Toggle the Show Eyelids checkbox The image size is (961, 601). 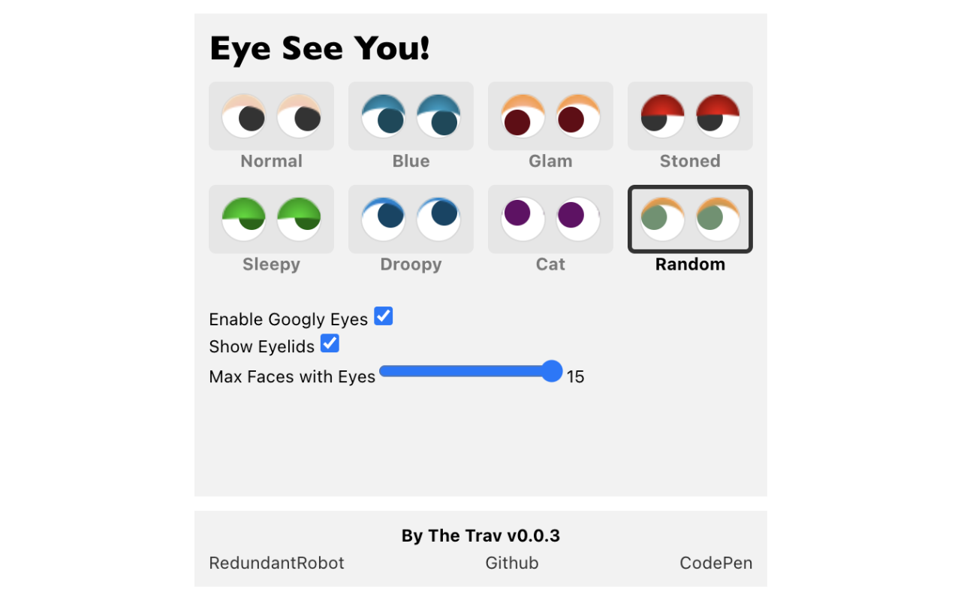pyautogui.click(x=330, y=343)
